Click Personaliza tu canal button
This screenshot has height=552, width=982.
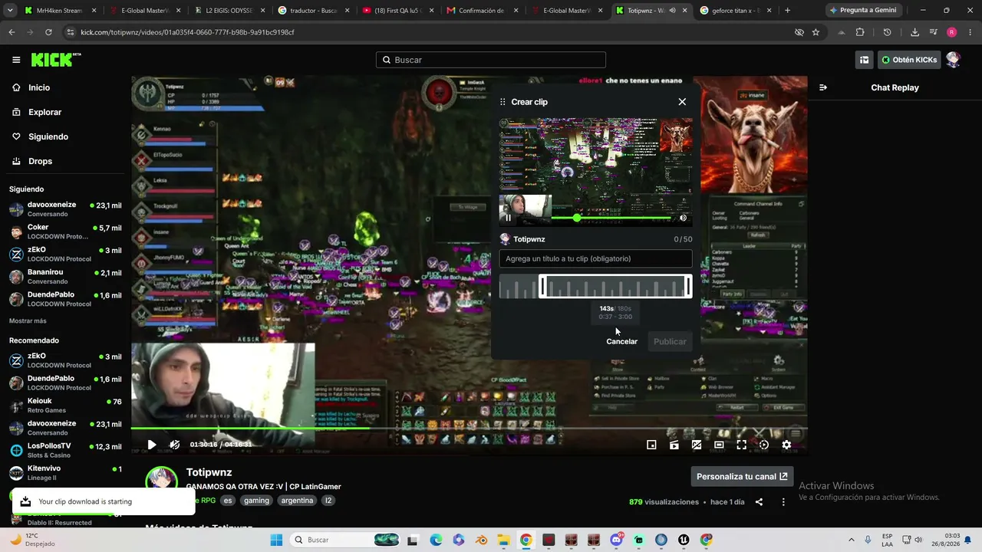pyautogui.click(x=742, y=476)
